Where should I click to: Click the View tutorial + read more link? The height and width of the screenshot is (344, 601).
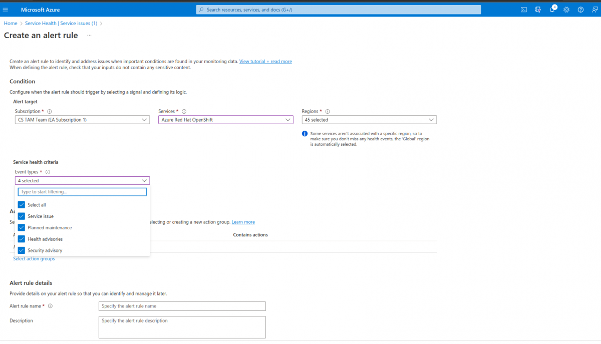tap(265, 61)
